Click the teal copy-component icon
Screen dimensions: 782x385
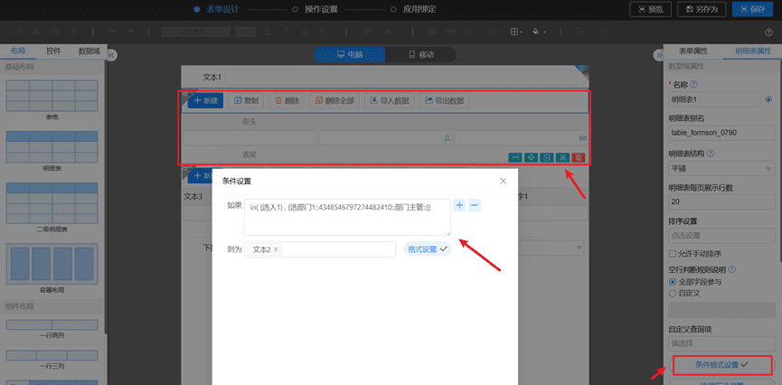pos(547,157)
